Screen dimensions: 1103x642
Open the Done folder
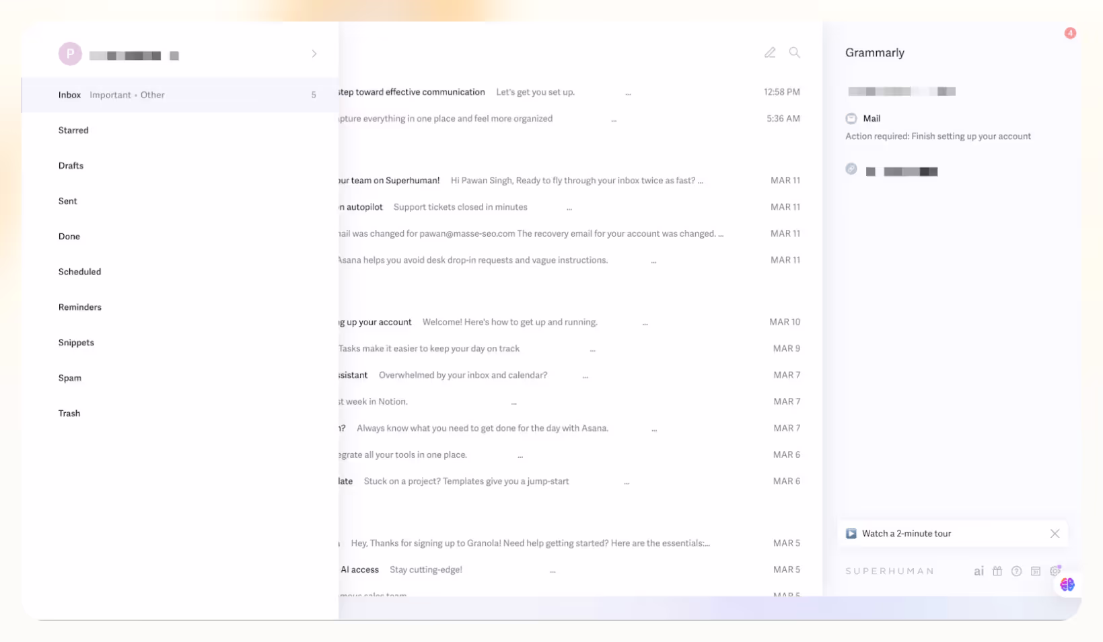(69, 237)
